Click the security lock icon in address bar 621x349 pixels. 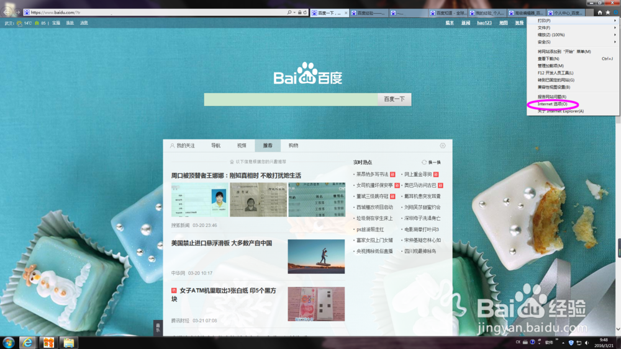[x=300, y=12]
